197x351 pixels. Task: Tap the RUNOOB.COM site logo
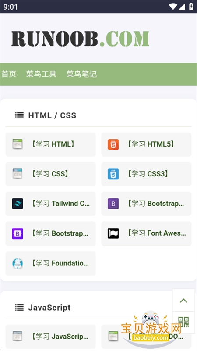[x=80, y=39]
